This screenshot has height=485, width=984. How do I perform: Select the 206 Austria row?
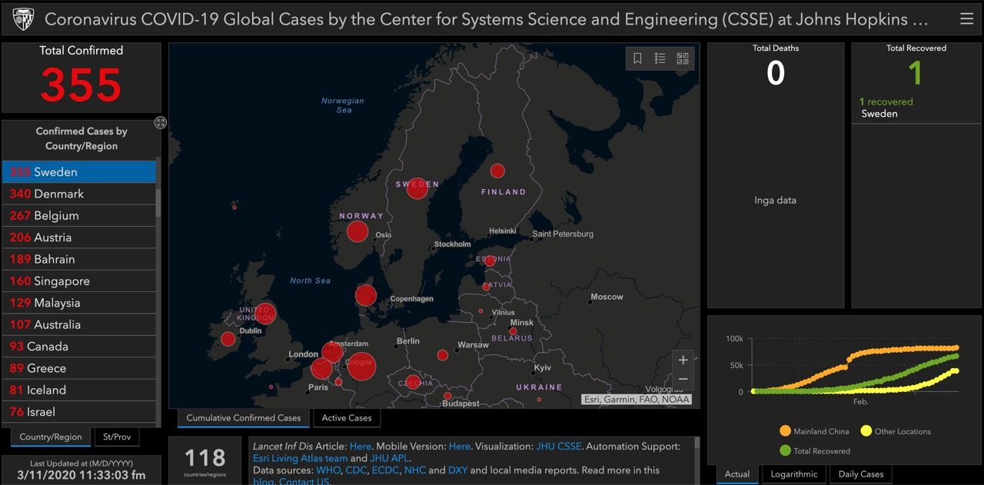click(x=78, y=238)
